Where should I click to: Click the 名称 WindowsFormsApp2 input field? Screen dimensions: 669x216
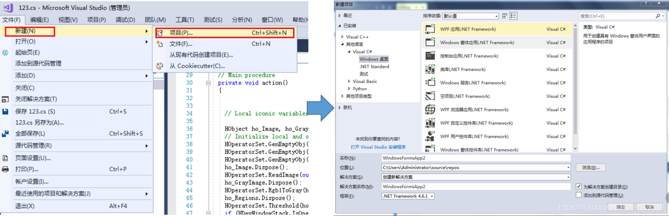coord(476,158)
